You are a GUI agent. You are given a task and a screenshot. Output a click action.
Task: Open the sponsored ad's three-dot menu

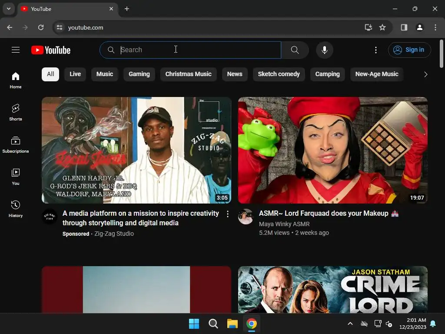click(228, 214)
